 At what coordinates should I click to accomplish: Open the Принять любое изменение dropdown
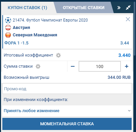(67, 111)
